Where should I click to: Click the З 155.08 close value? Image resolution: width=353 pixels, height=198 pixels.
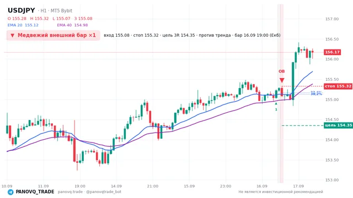[x=83, y=19]
